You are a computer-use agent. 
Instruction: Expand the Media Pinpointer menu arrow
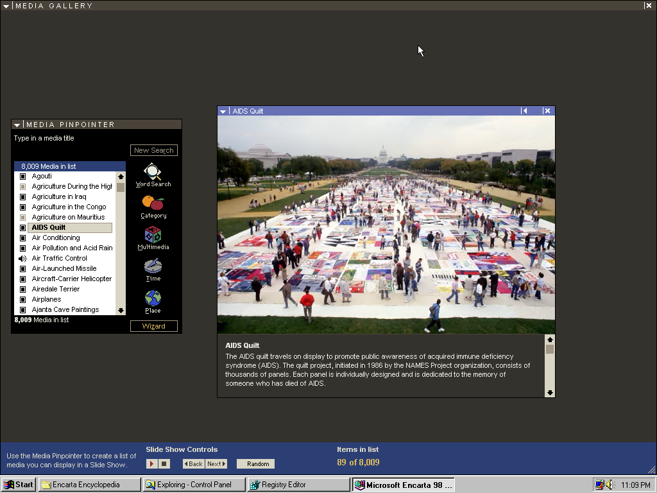17,125
